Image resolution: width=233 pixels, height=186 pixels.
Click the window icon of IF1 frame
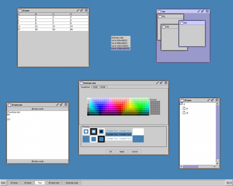[160, 16]
